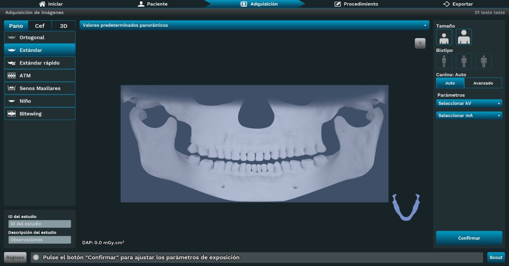The width and height of the screenshot is (509, 266).
Task: Click the round status indicator by message
Action: (36, 257)
